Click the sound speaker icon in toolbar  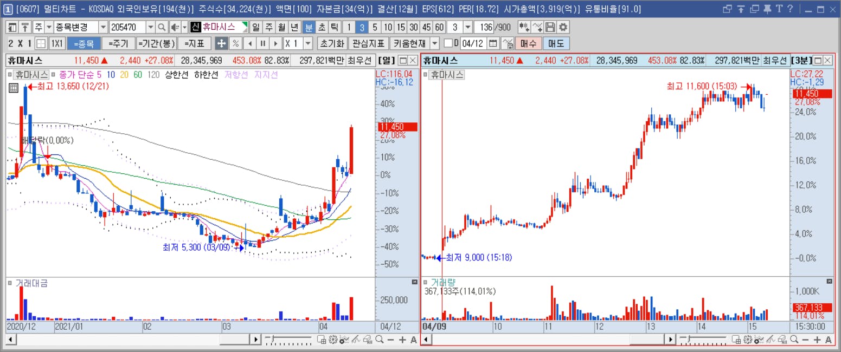pos(175,27)
